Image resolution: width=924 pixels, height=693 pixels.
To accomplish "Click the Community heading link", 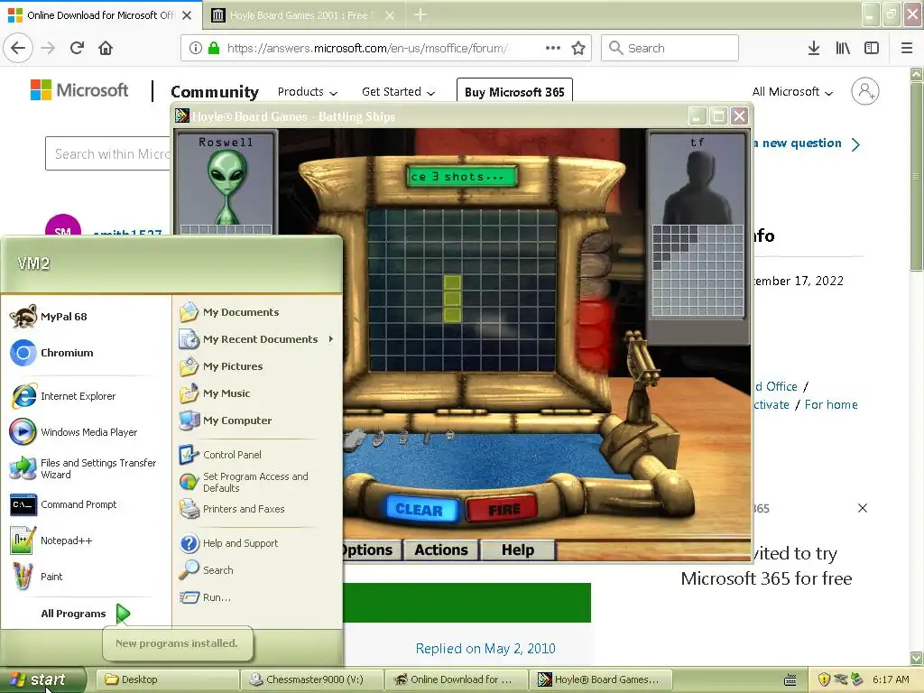I will click(215, 92).
